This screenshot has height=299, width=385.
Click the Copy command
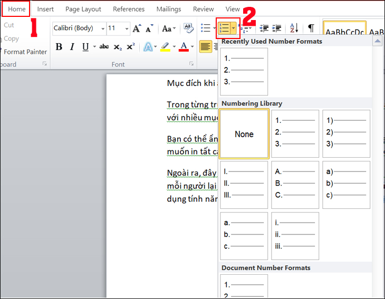pos(11,38)
